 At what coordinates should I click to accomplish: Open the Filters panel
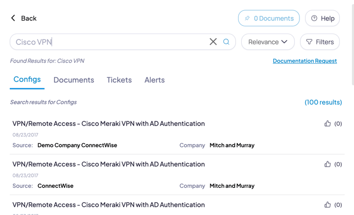coord(320,42)
